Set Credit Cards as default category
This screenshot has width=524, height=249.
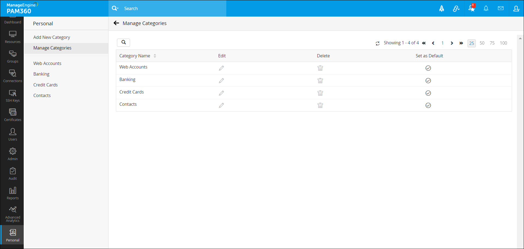pyautogui.click(x=428, y=93)
